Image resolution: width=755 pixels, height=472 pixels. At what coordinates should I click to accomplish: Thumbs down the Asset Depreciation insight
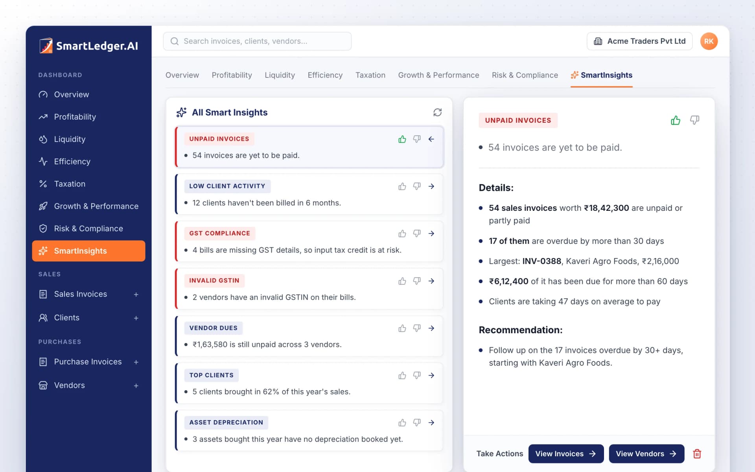pos(417,422)
